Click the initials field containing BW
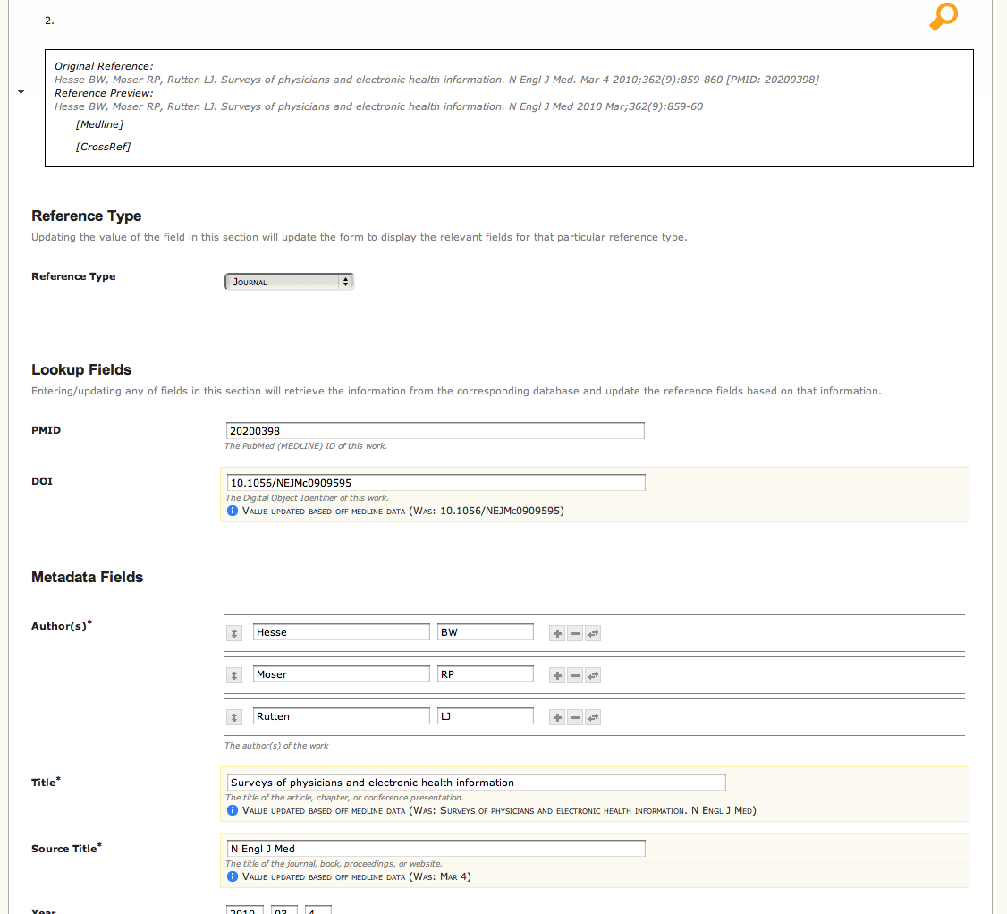The width and height of the screenshot is (1007, 914). [485, 632]
